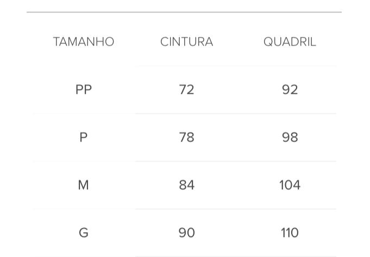
Task: Pick the G size label
Action: [84, 233]
